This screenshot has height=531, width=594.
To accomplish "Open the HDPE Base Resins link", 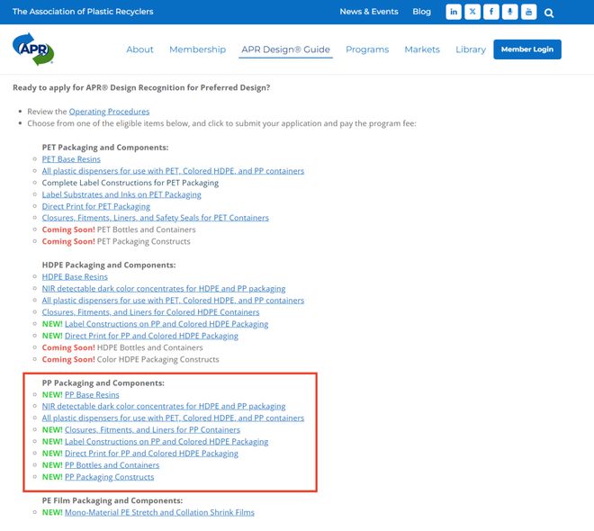I will [75, 277].
